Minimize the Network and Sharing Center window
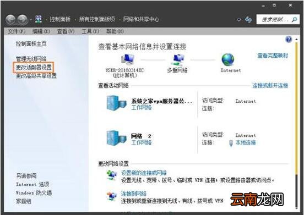Image resolution: width=304 pixels, height=215 pixels. [x=263, y=6]
